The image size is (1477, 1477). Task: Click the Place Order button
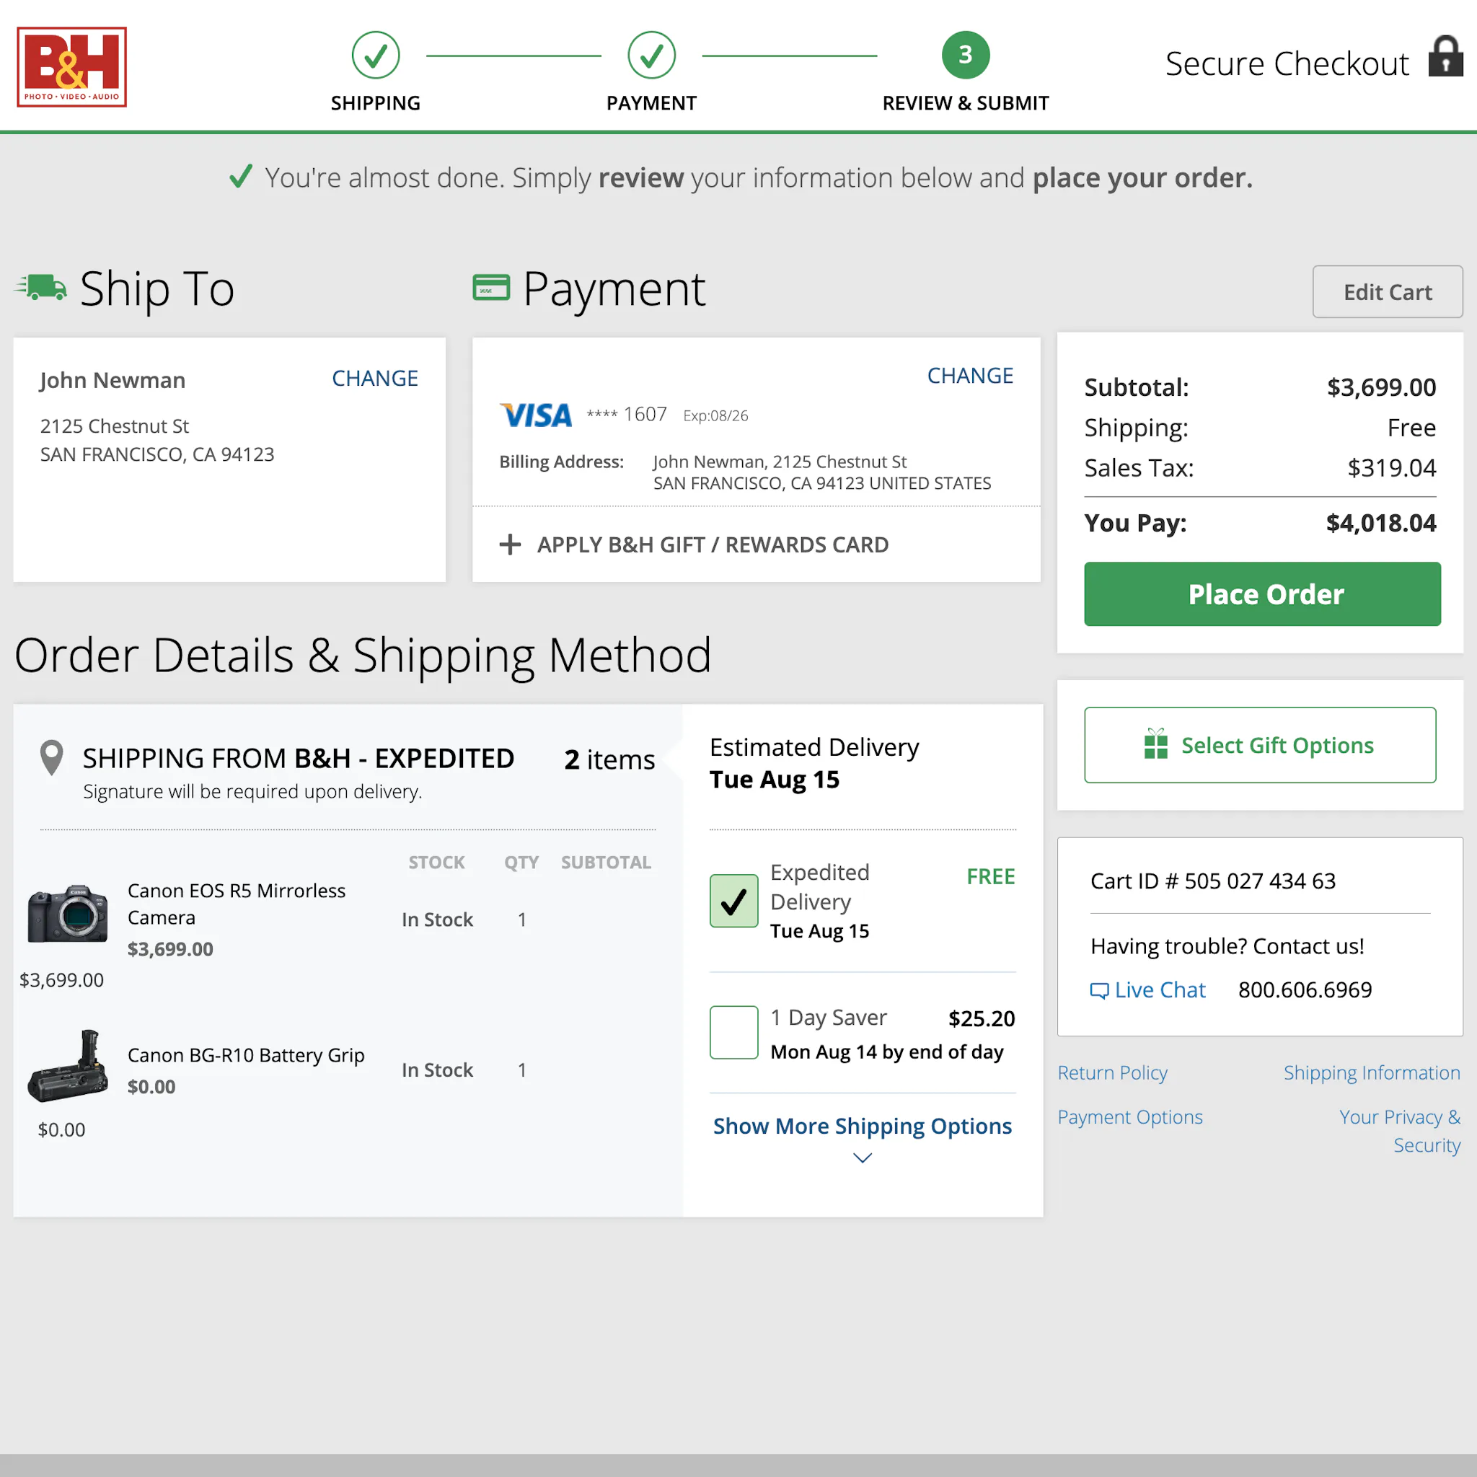1262,594
